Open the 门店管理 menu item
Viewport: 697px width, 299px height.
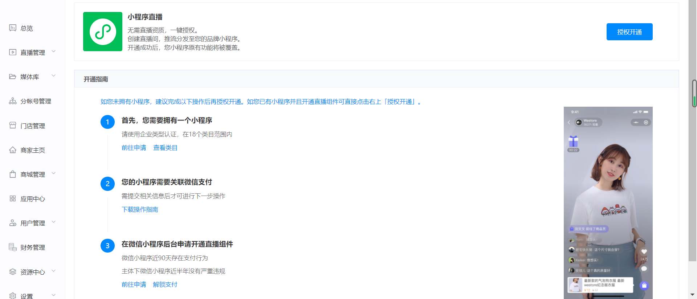pyautogui.click(x=33, y=126)
